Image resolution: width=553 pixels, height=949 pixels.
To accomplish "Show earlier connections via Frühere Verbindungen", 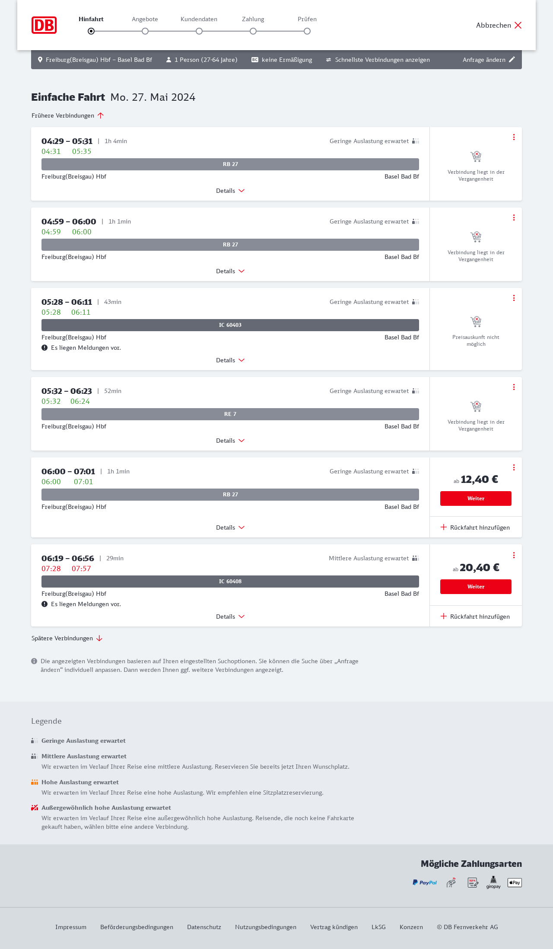I will pyautogui.click(x=67, y=115).
